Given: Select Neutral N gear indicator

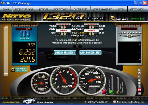Looking at the screenshot, I should tap(140, 90).
